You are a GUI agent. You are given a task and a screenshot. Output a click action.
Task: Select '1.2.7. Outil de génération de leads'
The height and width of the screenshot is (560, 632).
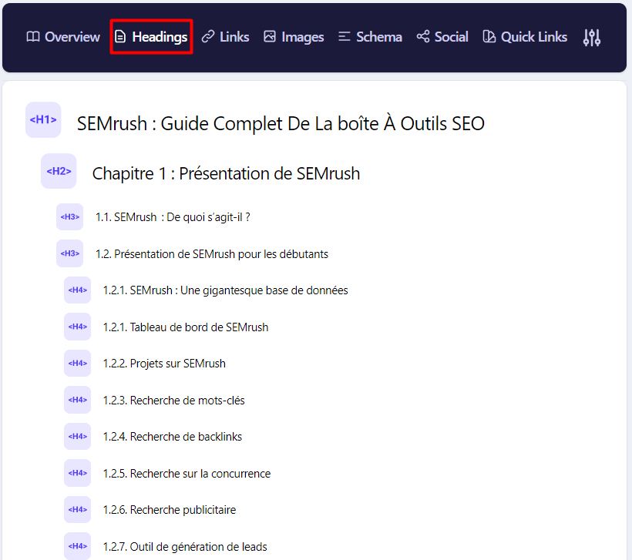pyautogui.click(x=185, y=547)
